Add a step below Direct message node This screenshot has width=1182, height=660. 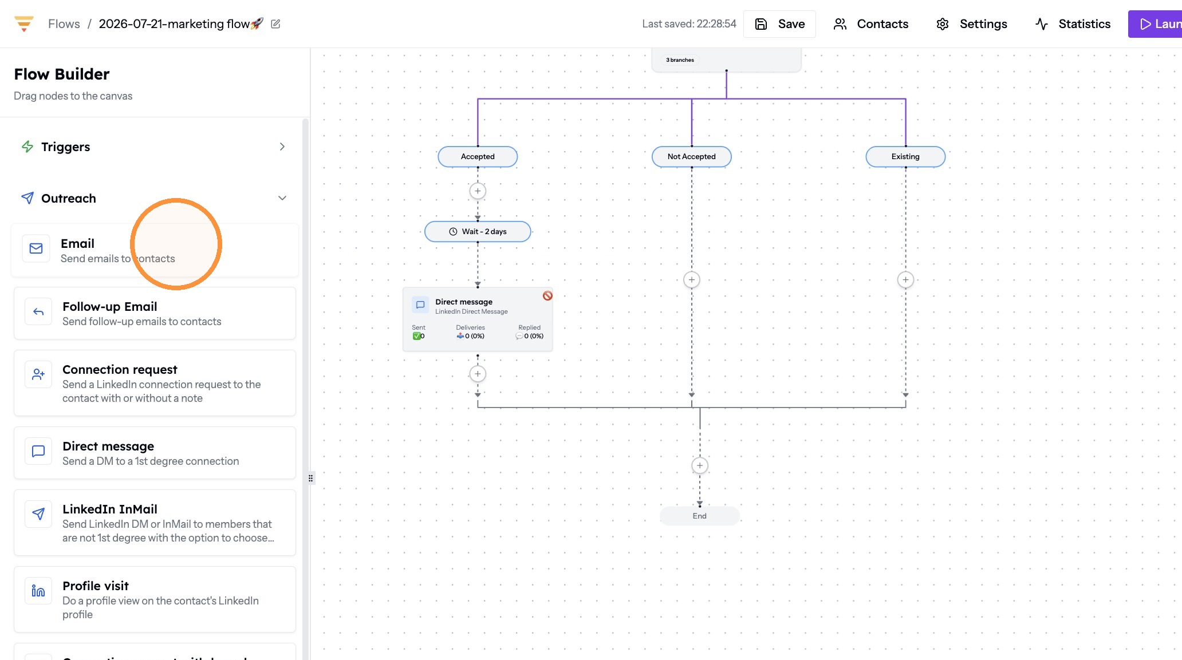click(x=478, y=374)
